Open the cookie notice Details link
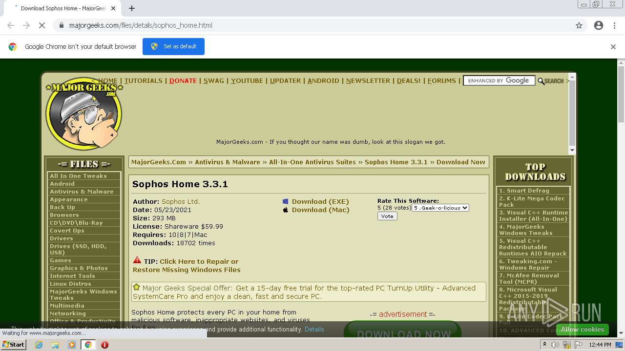 tap(314, 330)
